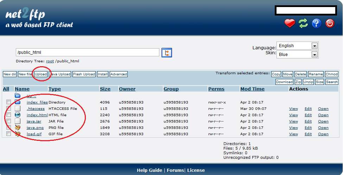This screenshot has height=175, width=343.
Task: Click the Upload button
Action: coord(41,74)
